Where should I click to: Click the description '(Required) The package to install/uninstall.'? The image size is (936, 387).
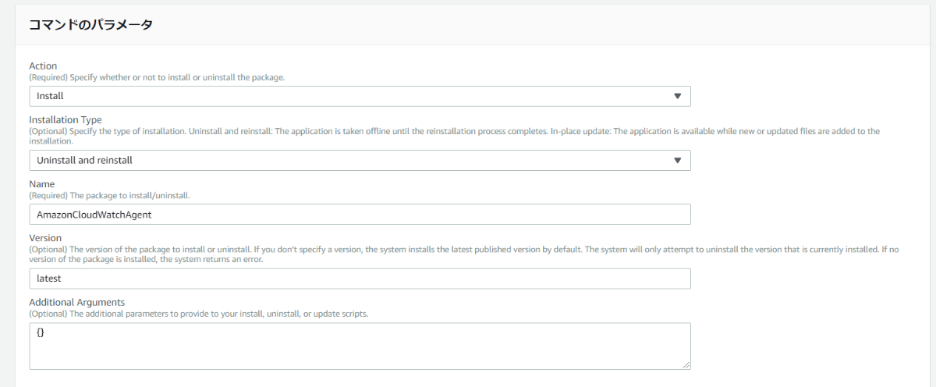[109, 195]
